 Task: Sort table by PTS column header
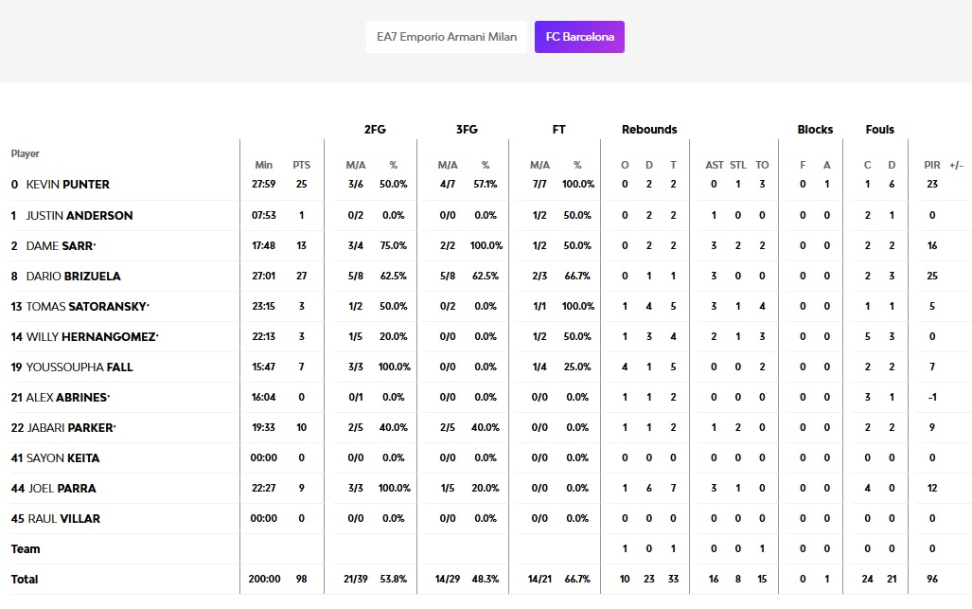[x=302, y=165]
